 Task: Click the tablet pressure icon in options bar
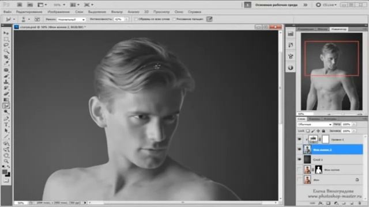point(209,19)
